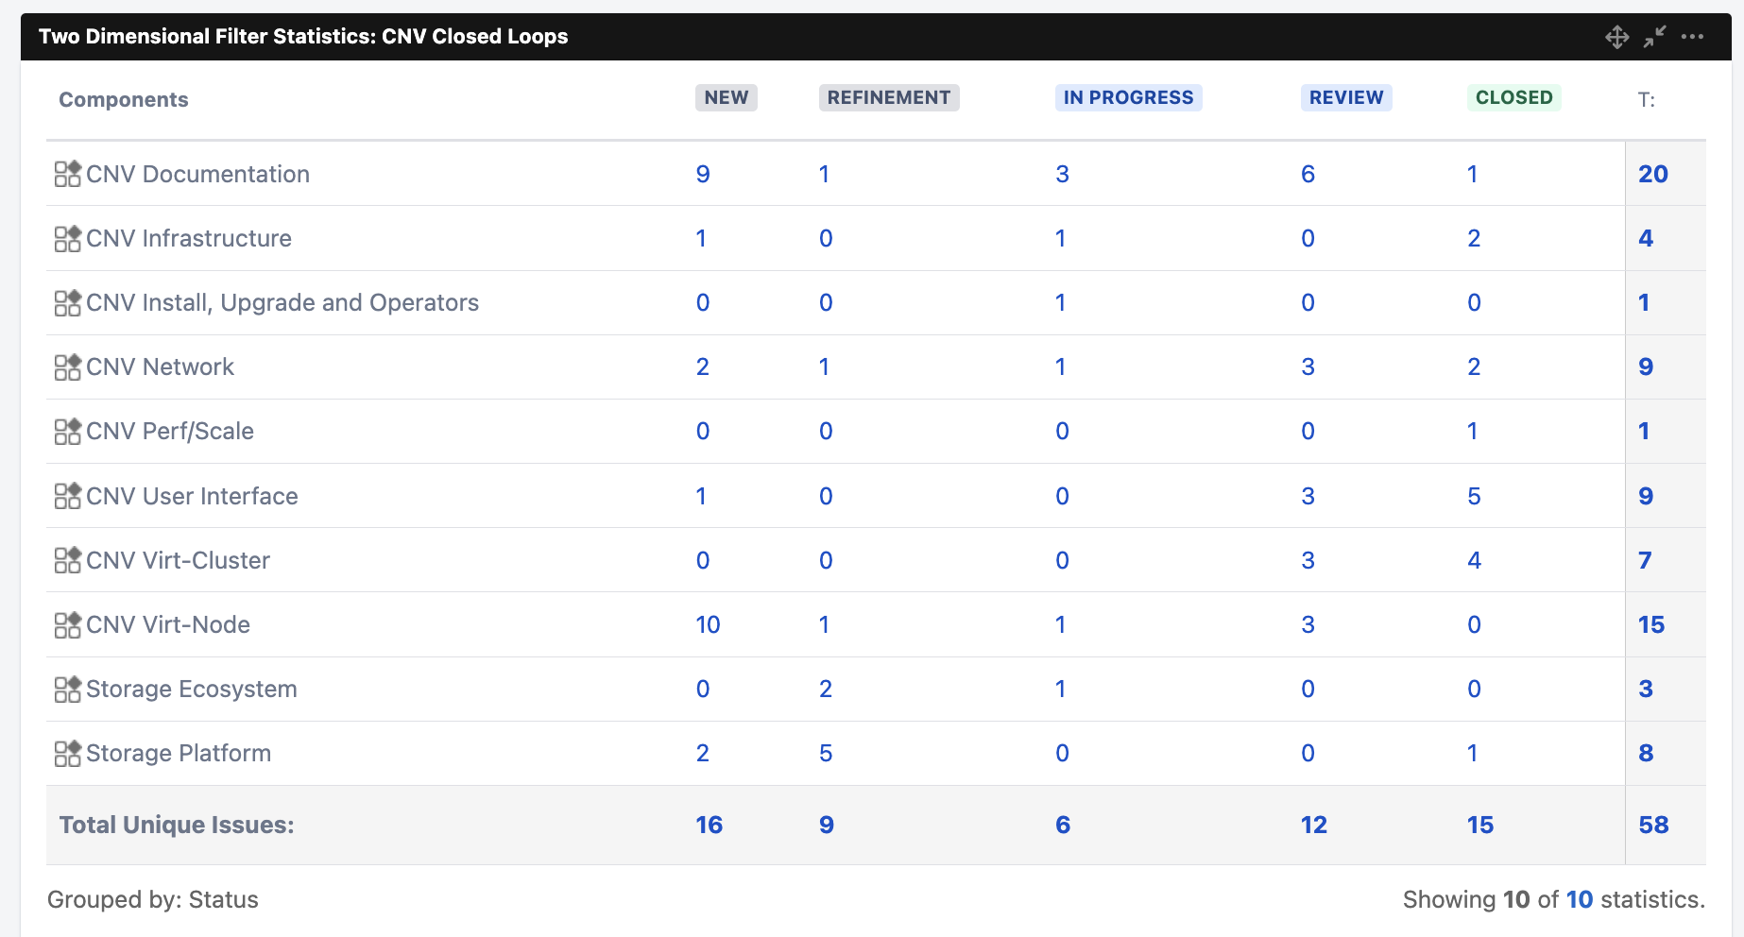Click the CNV Virt-Node NEW count 10

click(708, 625)
